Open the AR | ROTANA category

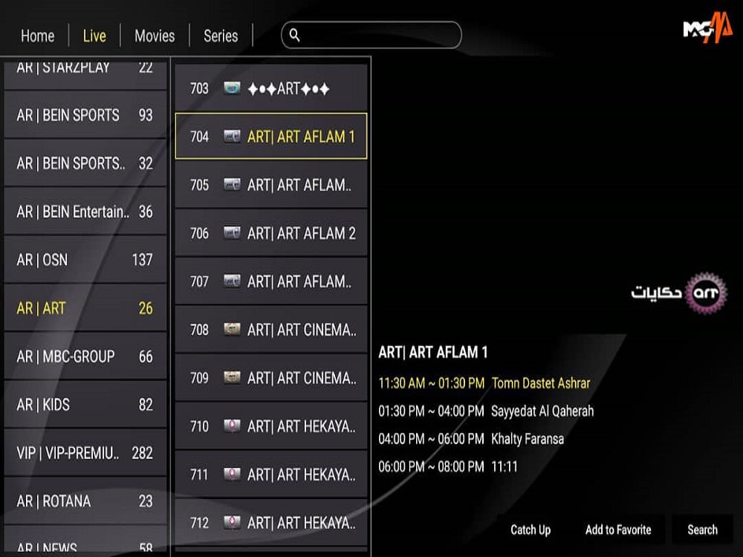point(85,501)
